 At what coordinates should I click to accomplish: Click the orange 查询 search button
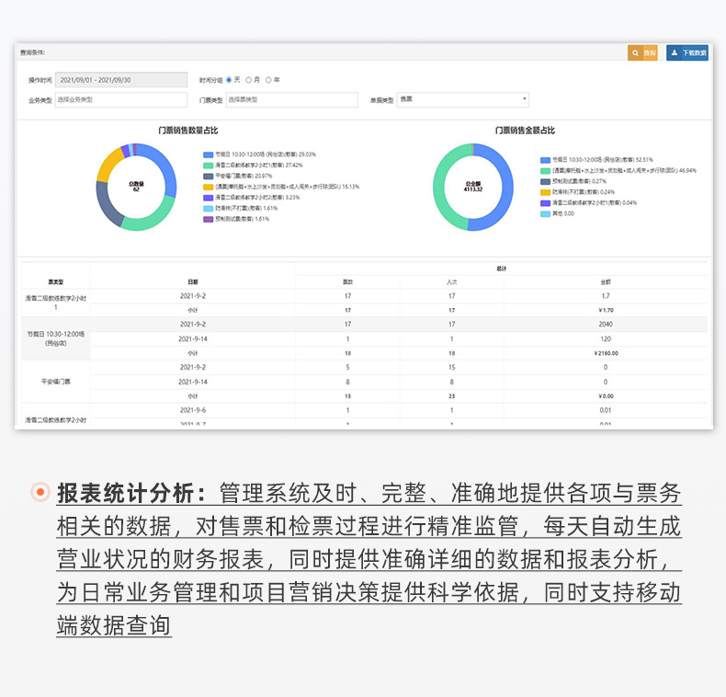click(x=642, y=53)
